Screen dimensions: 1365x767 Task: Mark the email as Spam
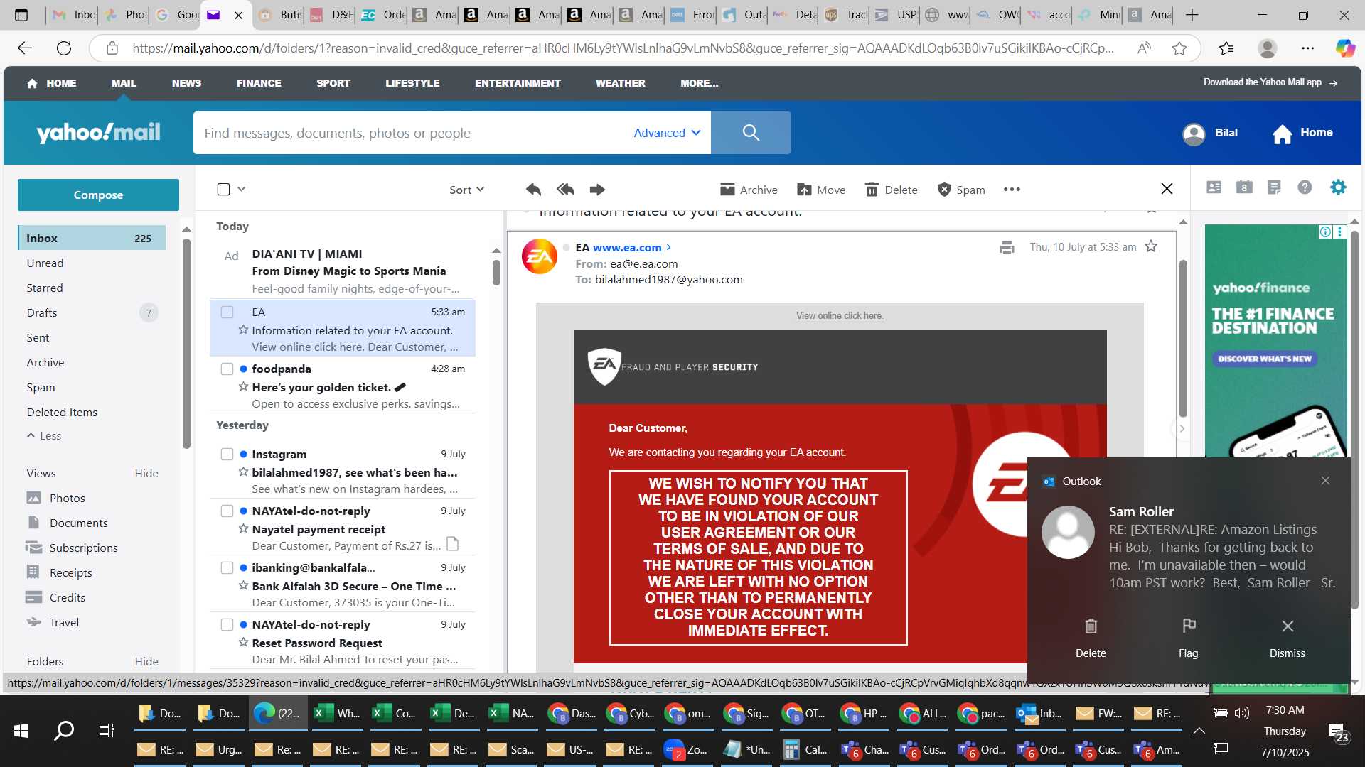click(961, 190)
